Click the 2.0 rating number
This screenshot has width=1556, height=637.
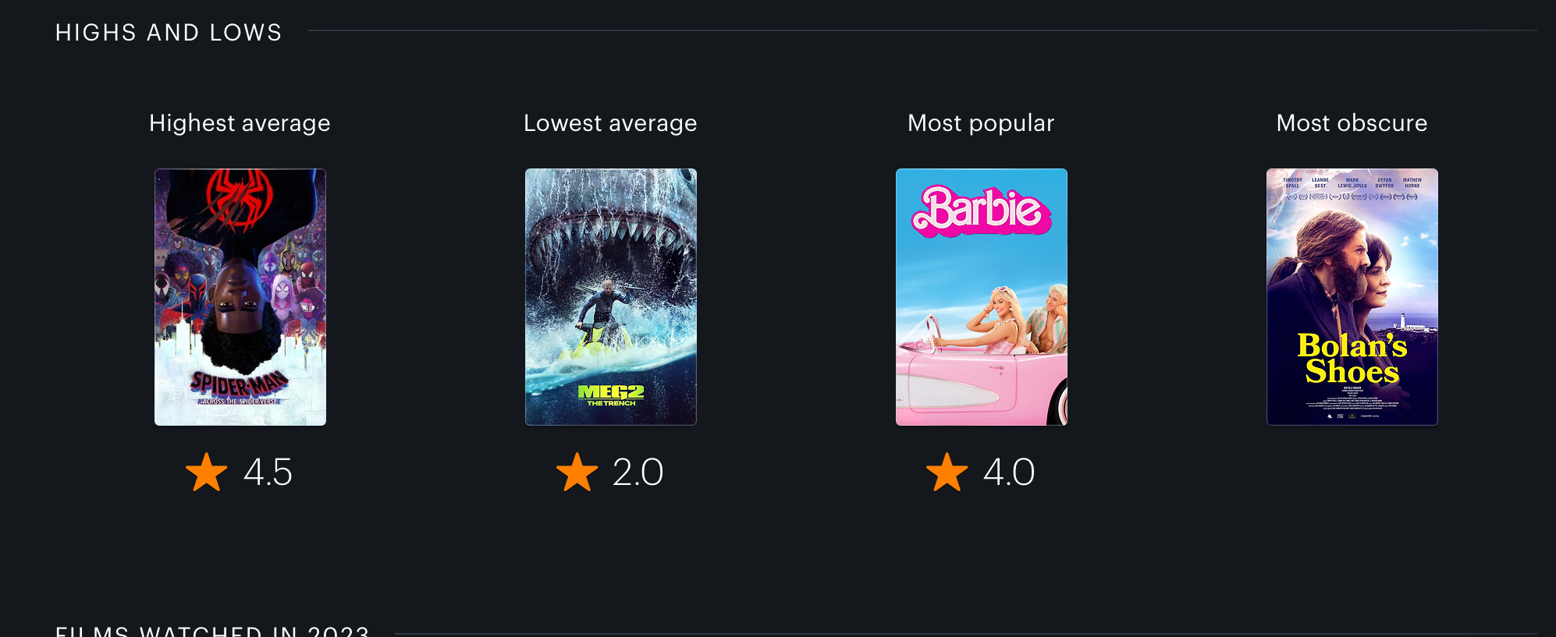point(638,472)
